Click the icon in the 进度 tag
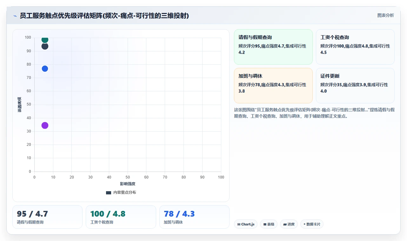Viewport: 407px width, 241px height. (285, 225)
